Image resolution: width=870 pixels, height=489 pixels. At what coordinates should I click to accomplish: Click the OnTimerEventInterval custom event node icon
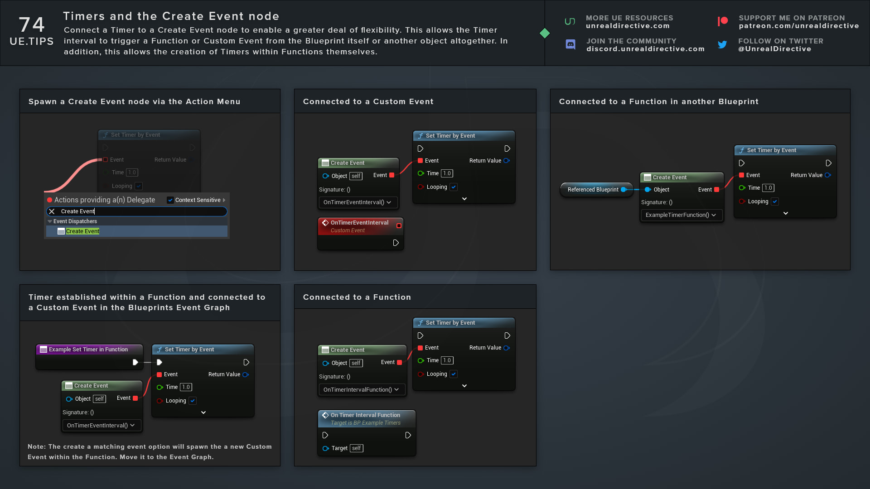tap(325, 223)
